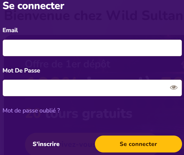Go to registration via S'inscrire
The width and height of the screenshot is (184, 155).
tap(46, 144)
